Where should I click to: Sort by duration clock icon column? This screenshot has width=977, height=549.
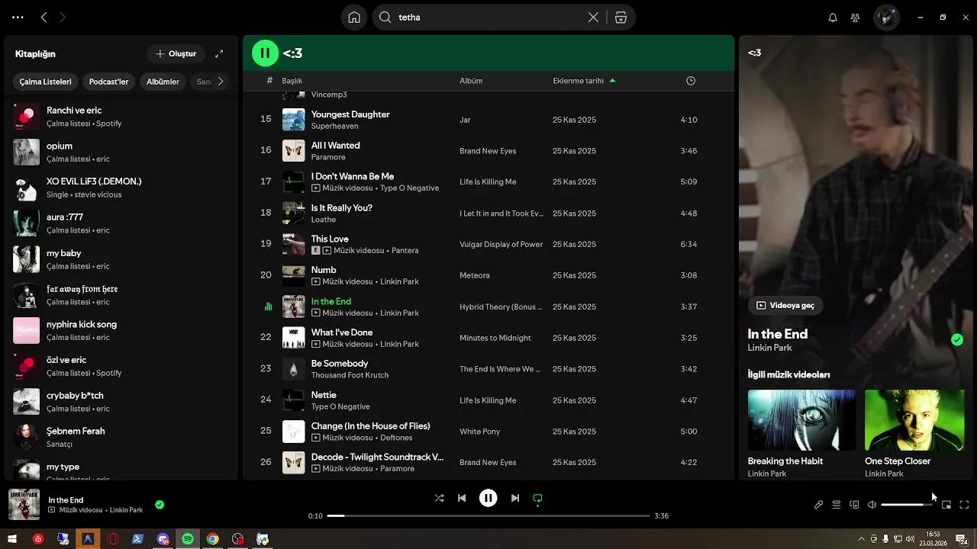691,81
